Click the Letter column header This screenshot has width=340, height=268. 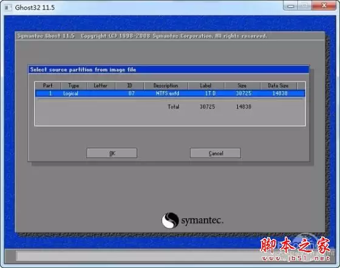(x=101, y=85)
